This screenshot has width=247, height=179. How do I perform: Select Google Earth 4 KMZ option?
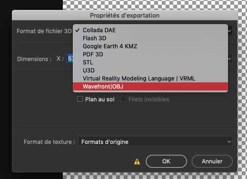150,46
